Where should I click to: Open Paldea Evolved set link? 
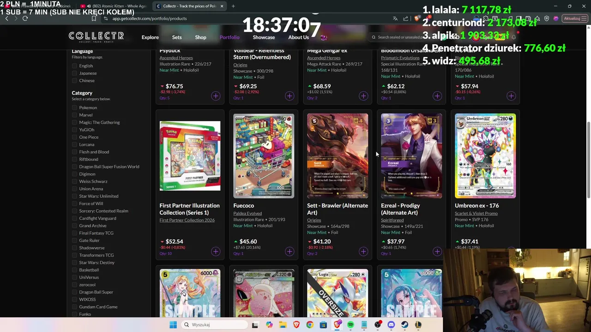247,213
